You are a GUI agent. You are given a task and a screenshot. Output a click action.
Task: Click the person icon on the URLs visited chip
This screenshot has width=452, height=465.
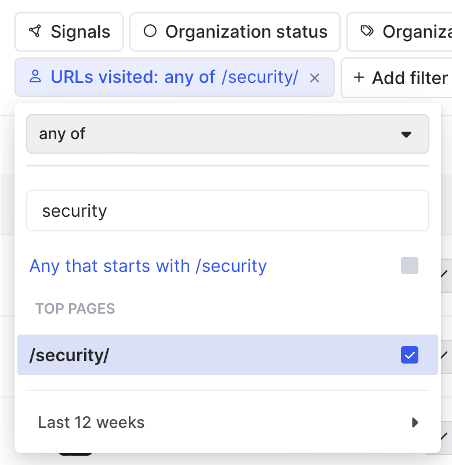(36, 77)
